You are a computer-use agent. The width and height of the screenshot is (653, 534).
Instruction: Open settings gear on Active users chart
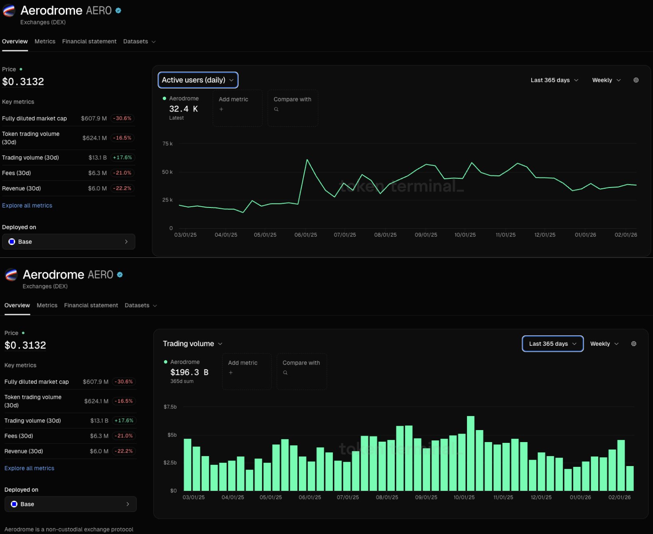(636, 80)
